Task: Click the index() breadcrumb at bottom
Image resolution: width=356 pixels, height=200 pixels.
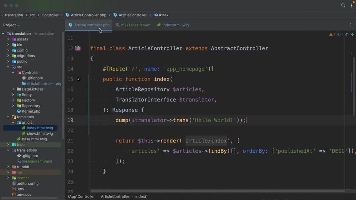Action: (141, 196)
